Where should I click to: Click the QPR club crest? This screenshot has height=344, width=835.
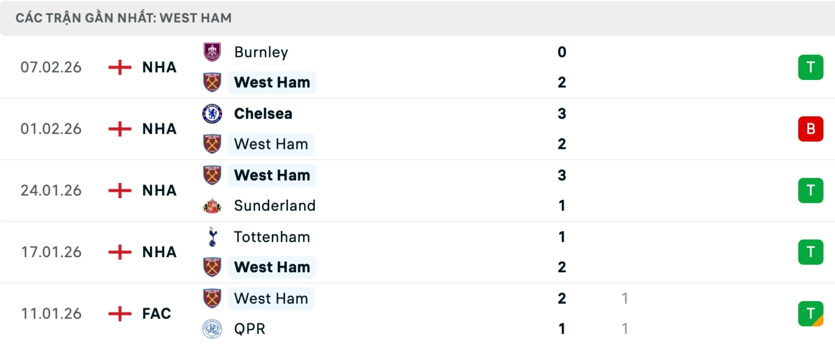tap(212, 329)
